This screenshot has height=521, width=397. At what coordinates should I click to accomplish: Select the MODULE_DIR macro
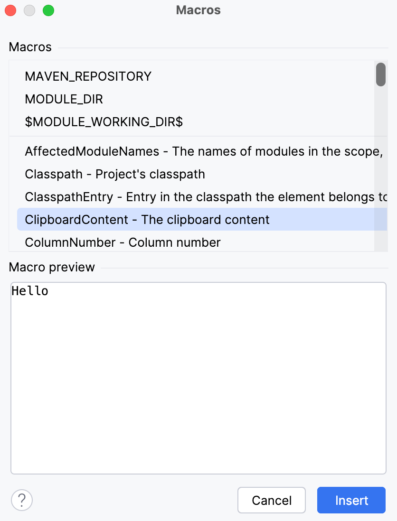(x=64, y=99)
